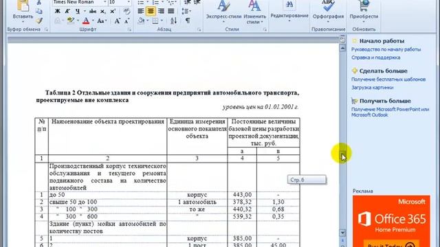
Task: Open the Загрузка картинки link
Action: pyautogui.click(x=373, y=87)
